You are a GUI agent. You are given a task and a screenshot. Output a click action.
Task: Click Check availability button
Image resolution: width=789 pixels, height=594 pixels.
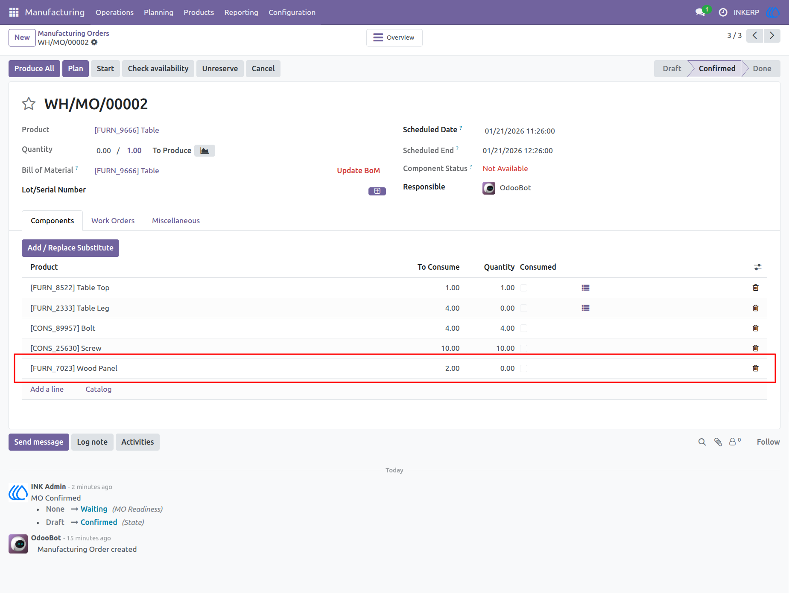(x=158, y=69)
